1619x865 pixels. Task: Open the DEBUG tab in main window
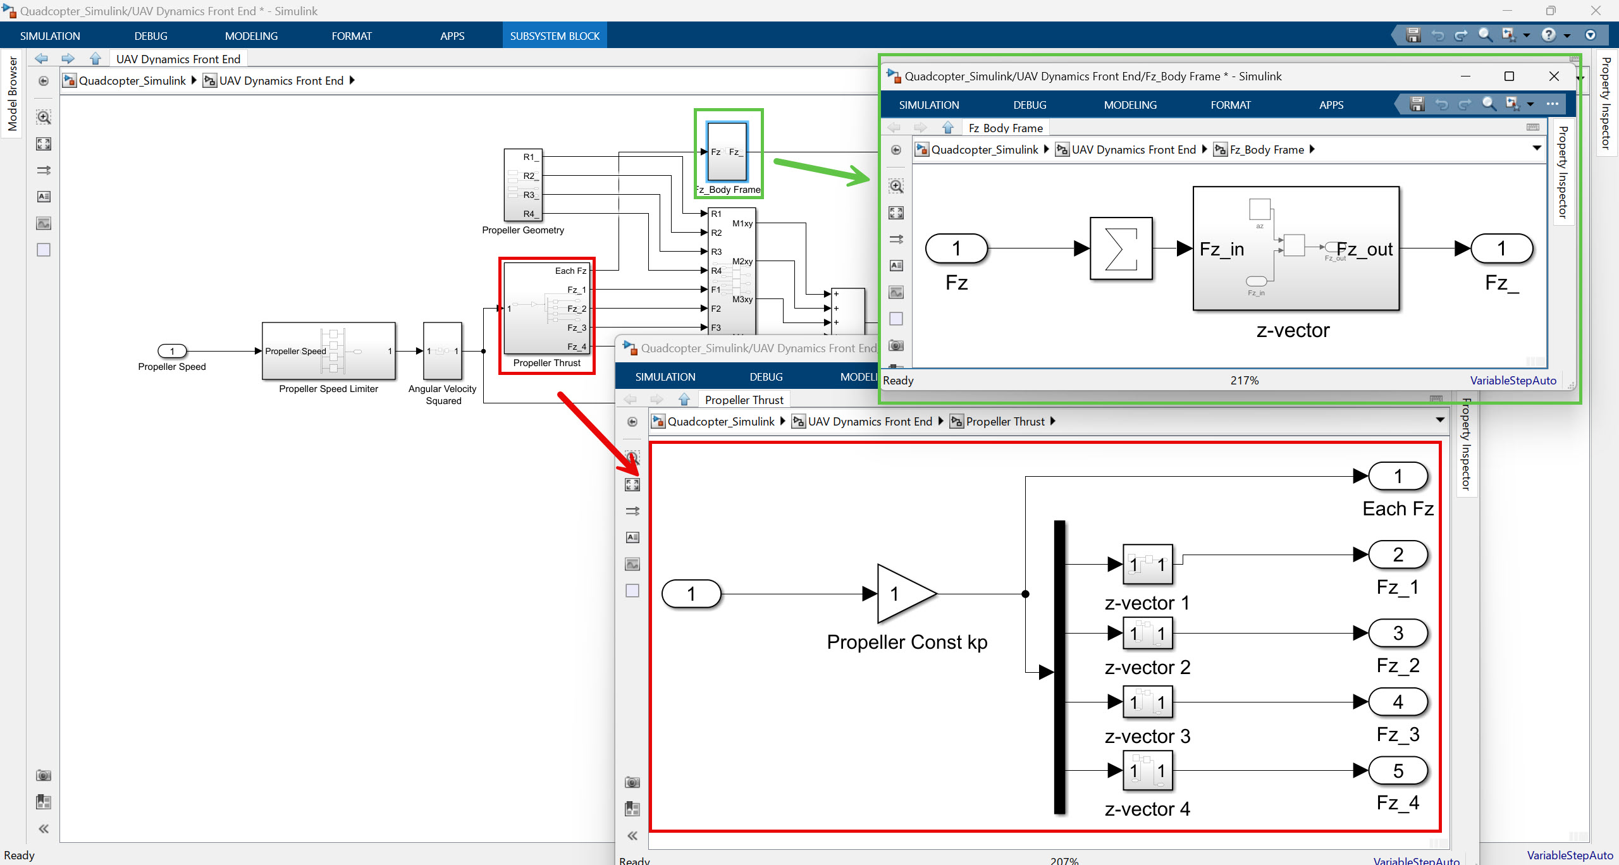(151, 36)
